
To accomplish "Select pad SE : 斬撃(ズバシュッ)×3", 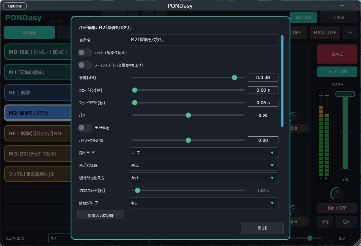I will click(x=38, y=133).
